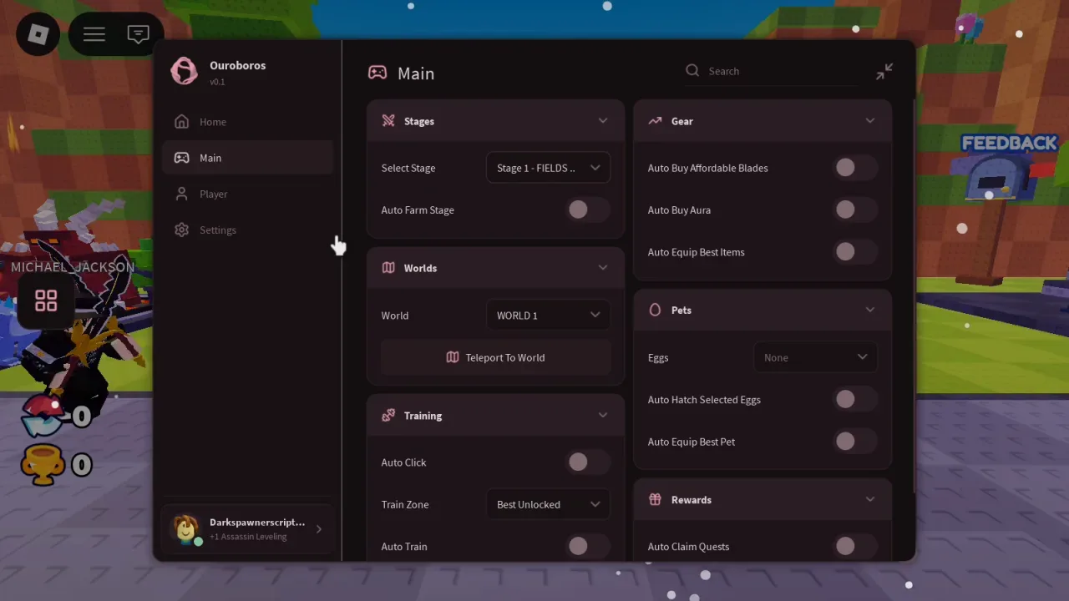Click the crossed swords Stages icon

coord(388,121)
